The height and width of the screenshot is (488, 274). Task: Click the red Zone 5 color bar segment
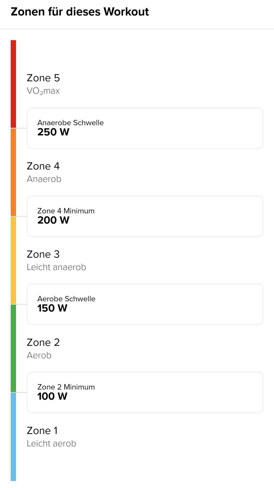(x=13, y=84)
